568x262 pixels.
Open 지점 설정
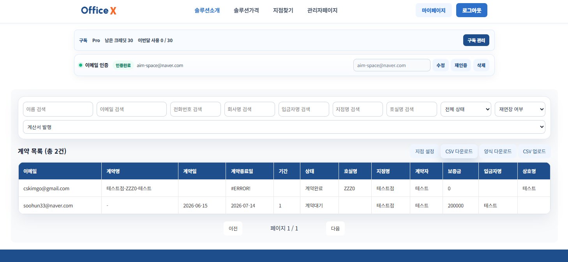click(x=425, y=151)
